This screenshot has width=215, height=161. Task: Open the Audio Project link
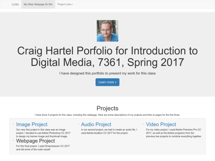pyautogui.click(x=96, y=124)
